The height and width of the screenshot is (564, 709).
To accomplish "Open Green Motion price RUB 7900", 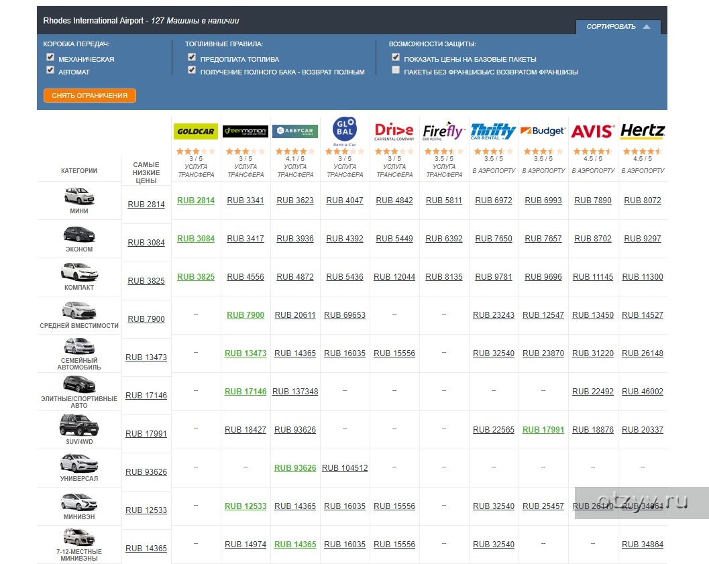I will (x=246, y=315).
